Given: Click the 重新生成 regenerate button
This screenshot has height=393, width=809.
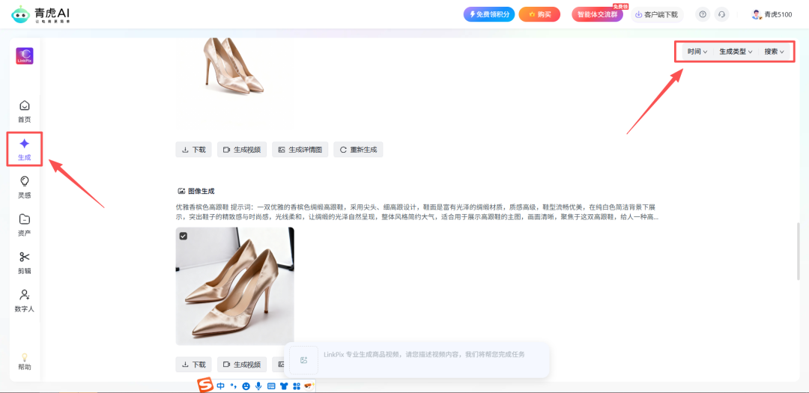Looking at the screenshot, I should [358, 150].
